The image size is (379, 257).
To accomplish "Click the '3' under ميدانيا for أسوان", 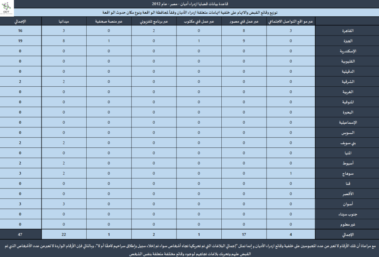I will pos(64,204).
